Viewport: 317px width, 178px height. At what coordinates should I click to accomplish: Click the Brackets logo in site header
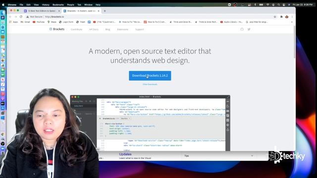57,29
